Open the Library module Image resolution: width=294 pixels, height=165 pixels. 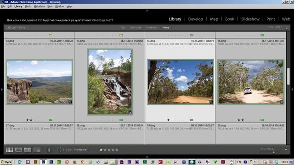pos(175,19)
